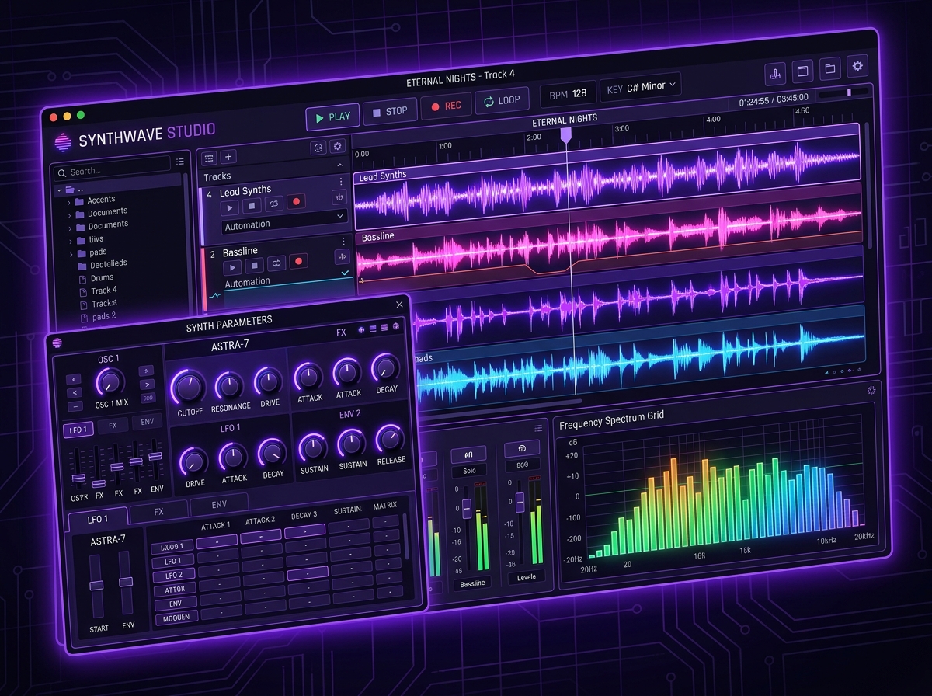Play the Lead Synths track

(230, 207)
